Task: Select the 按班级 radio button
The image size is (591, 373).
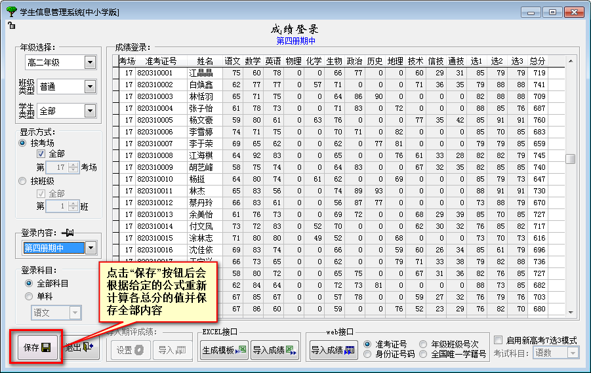Action: 24,181
